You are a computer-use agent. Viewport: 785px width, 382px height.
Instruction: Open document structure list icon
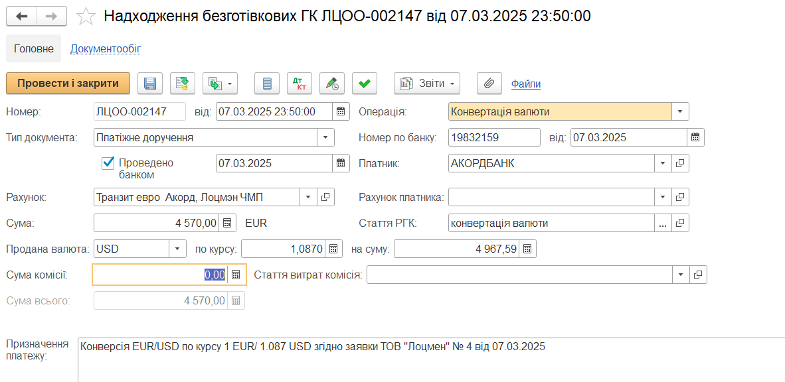point(267,84)
